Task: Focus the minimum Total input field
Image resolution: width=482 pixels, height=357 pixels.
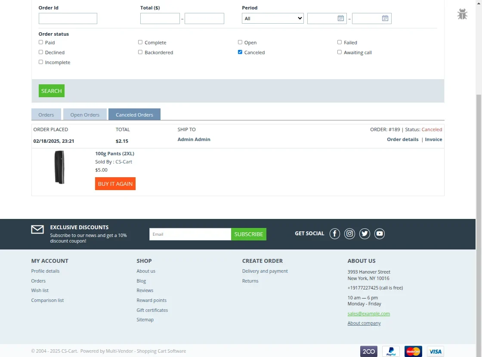Action: pyautogui.click(x=160, y=18)
